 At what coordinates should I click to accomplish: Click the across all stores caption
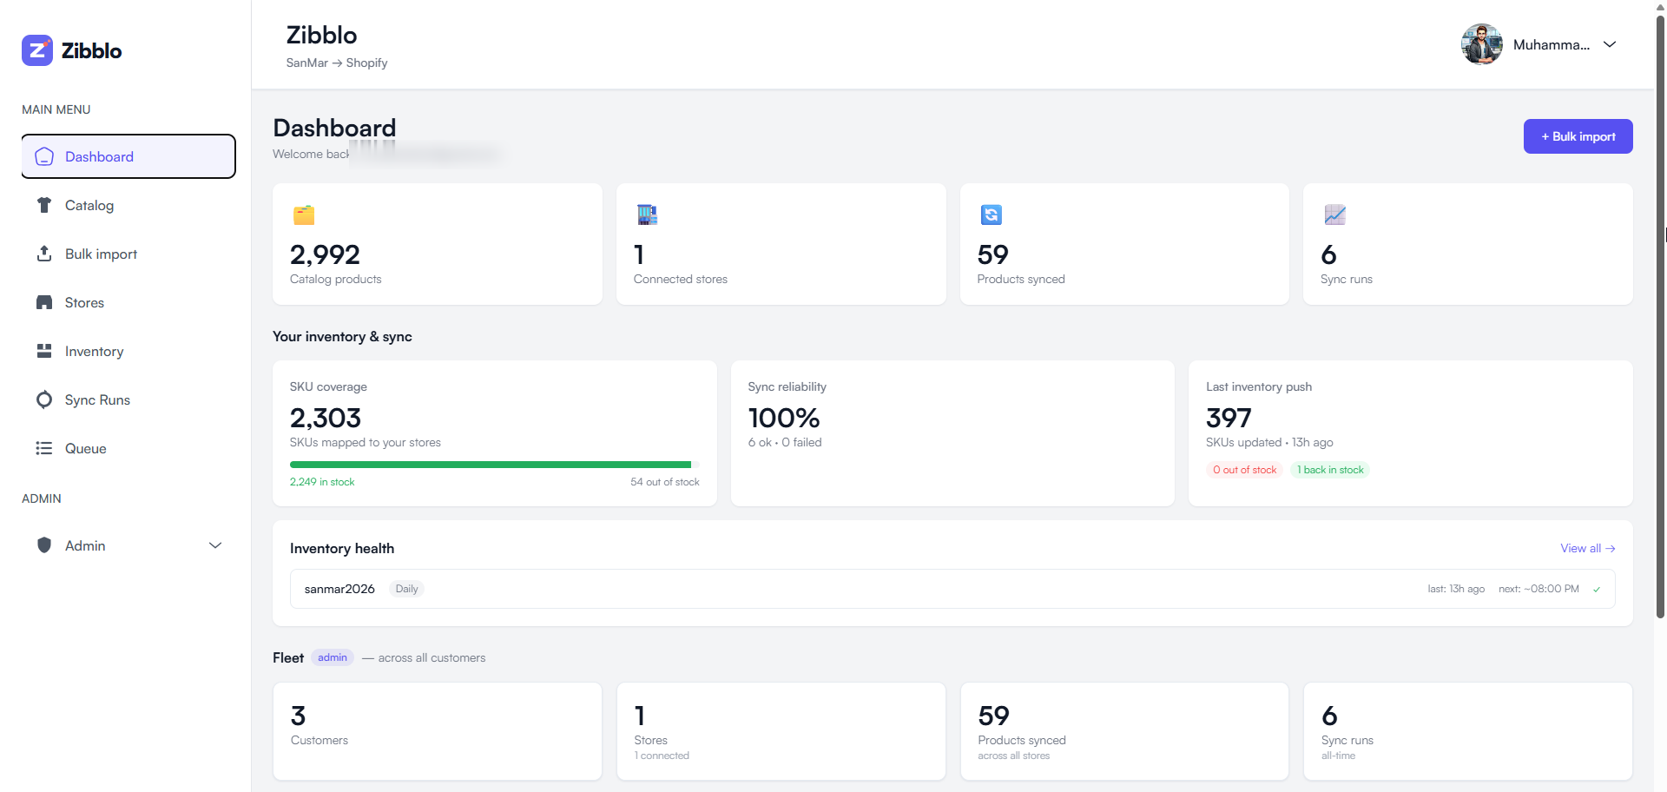coord(1014,756)
